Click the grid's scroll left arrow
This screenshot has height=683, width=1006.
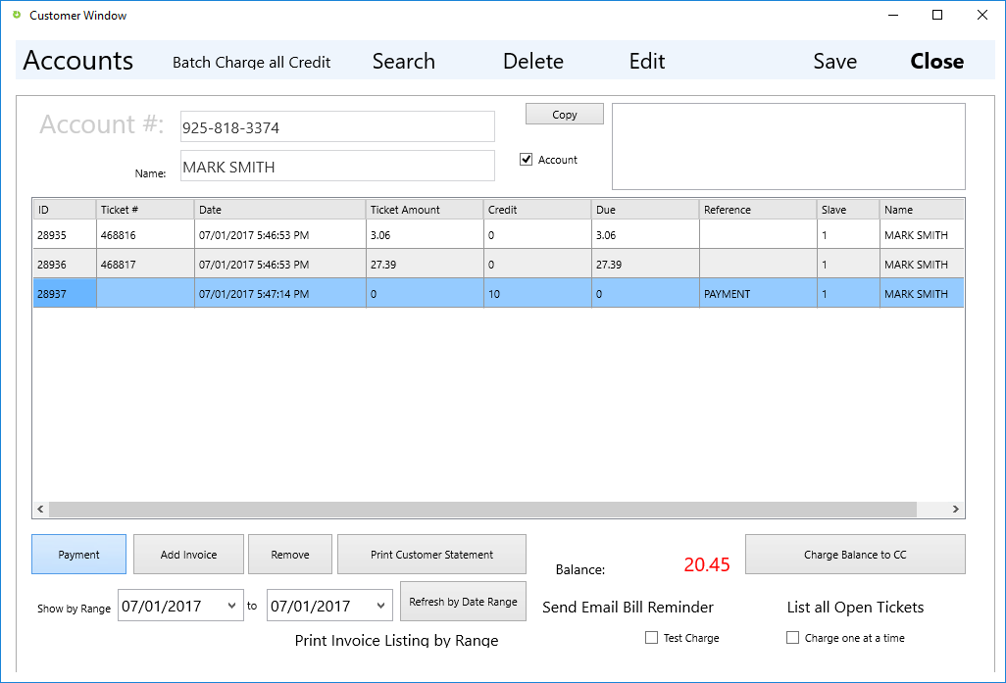(x=40, y=510)
